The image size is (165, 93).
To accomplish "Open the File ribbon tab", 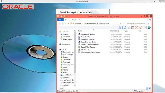I will point(60,20).
